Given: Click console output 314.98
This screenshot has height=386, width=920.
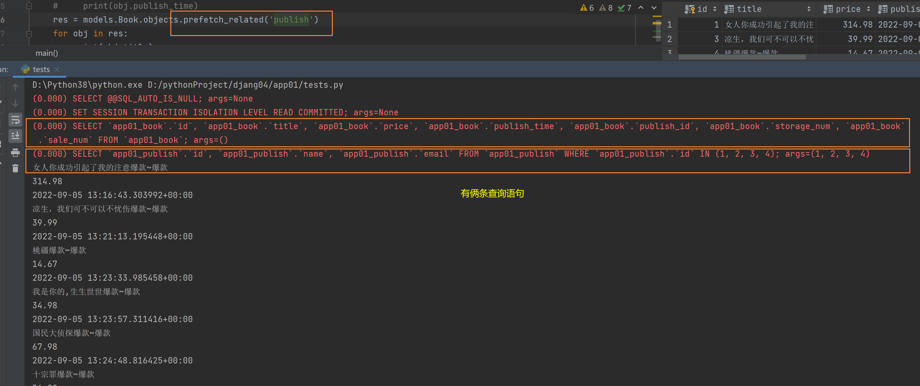Looking at the screenshot, I should tap(47, 182).
